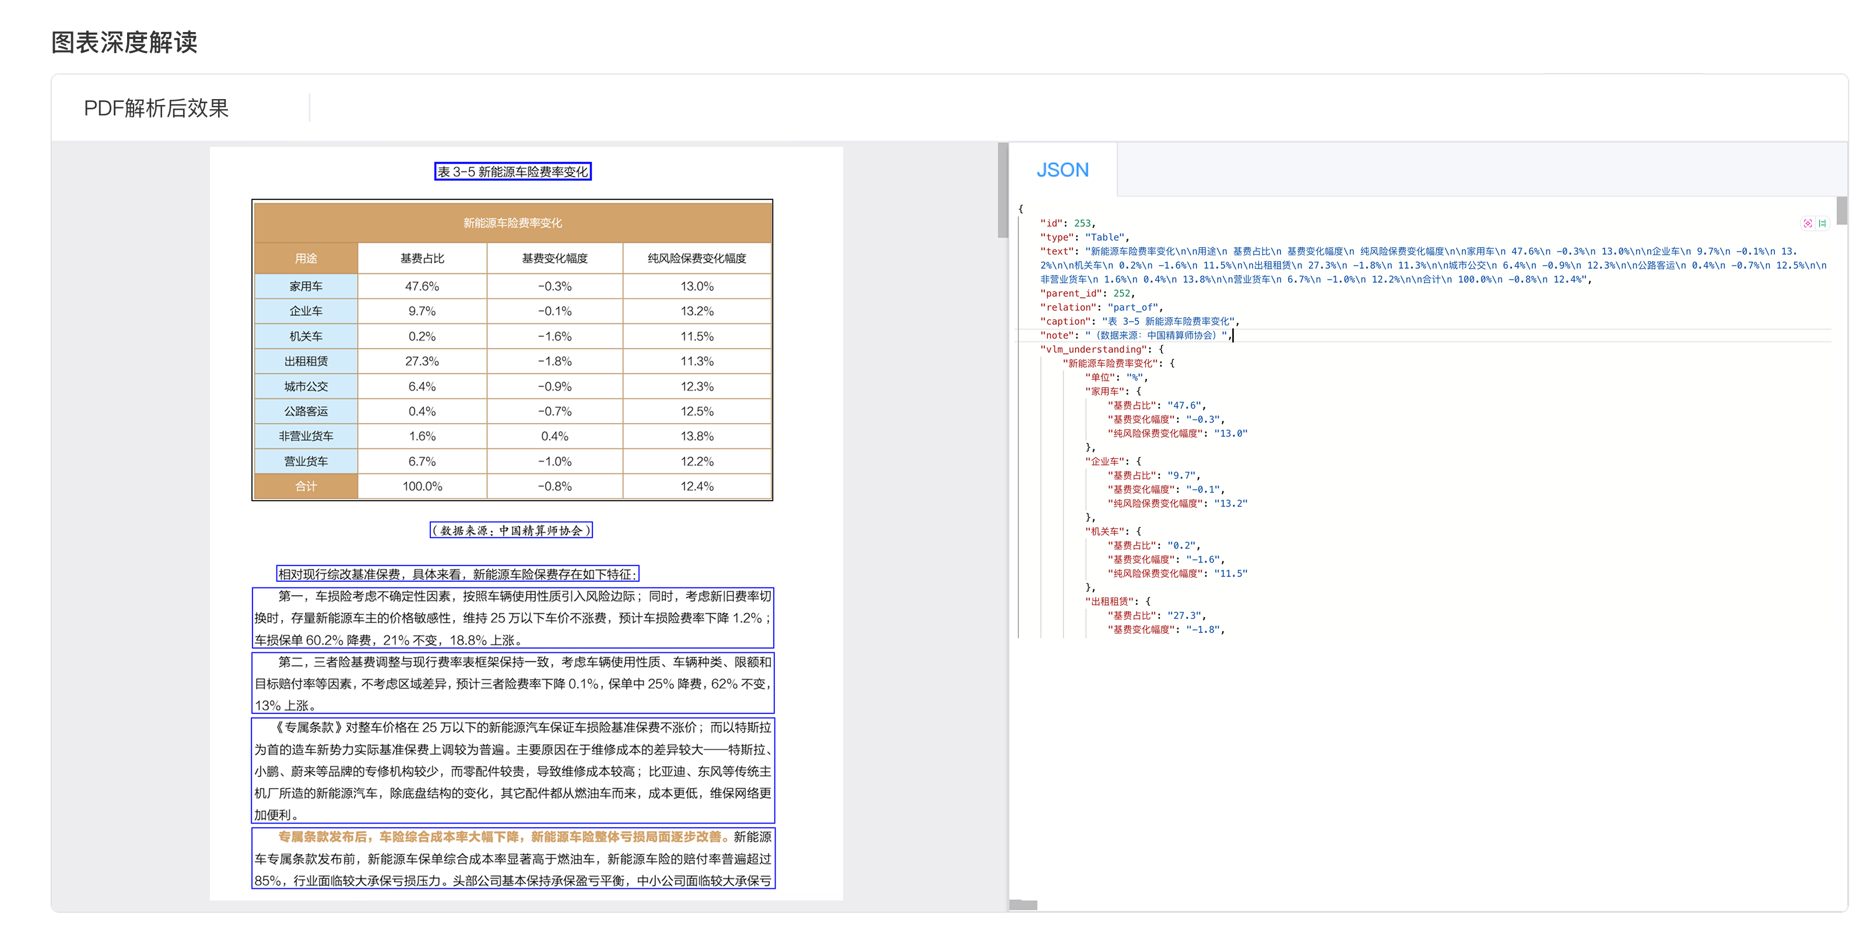Click the 合计 row label in table
This screenshot has height=925, width=1870.
[x=306, y=486]
